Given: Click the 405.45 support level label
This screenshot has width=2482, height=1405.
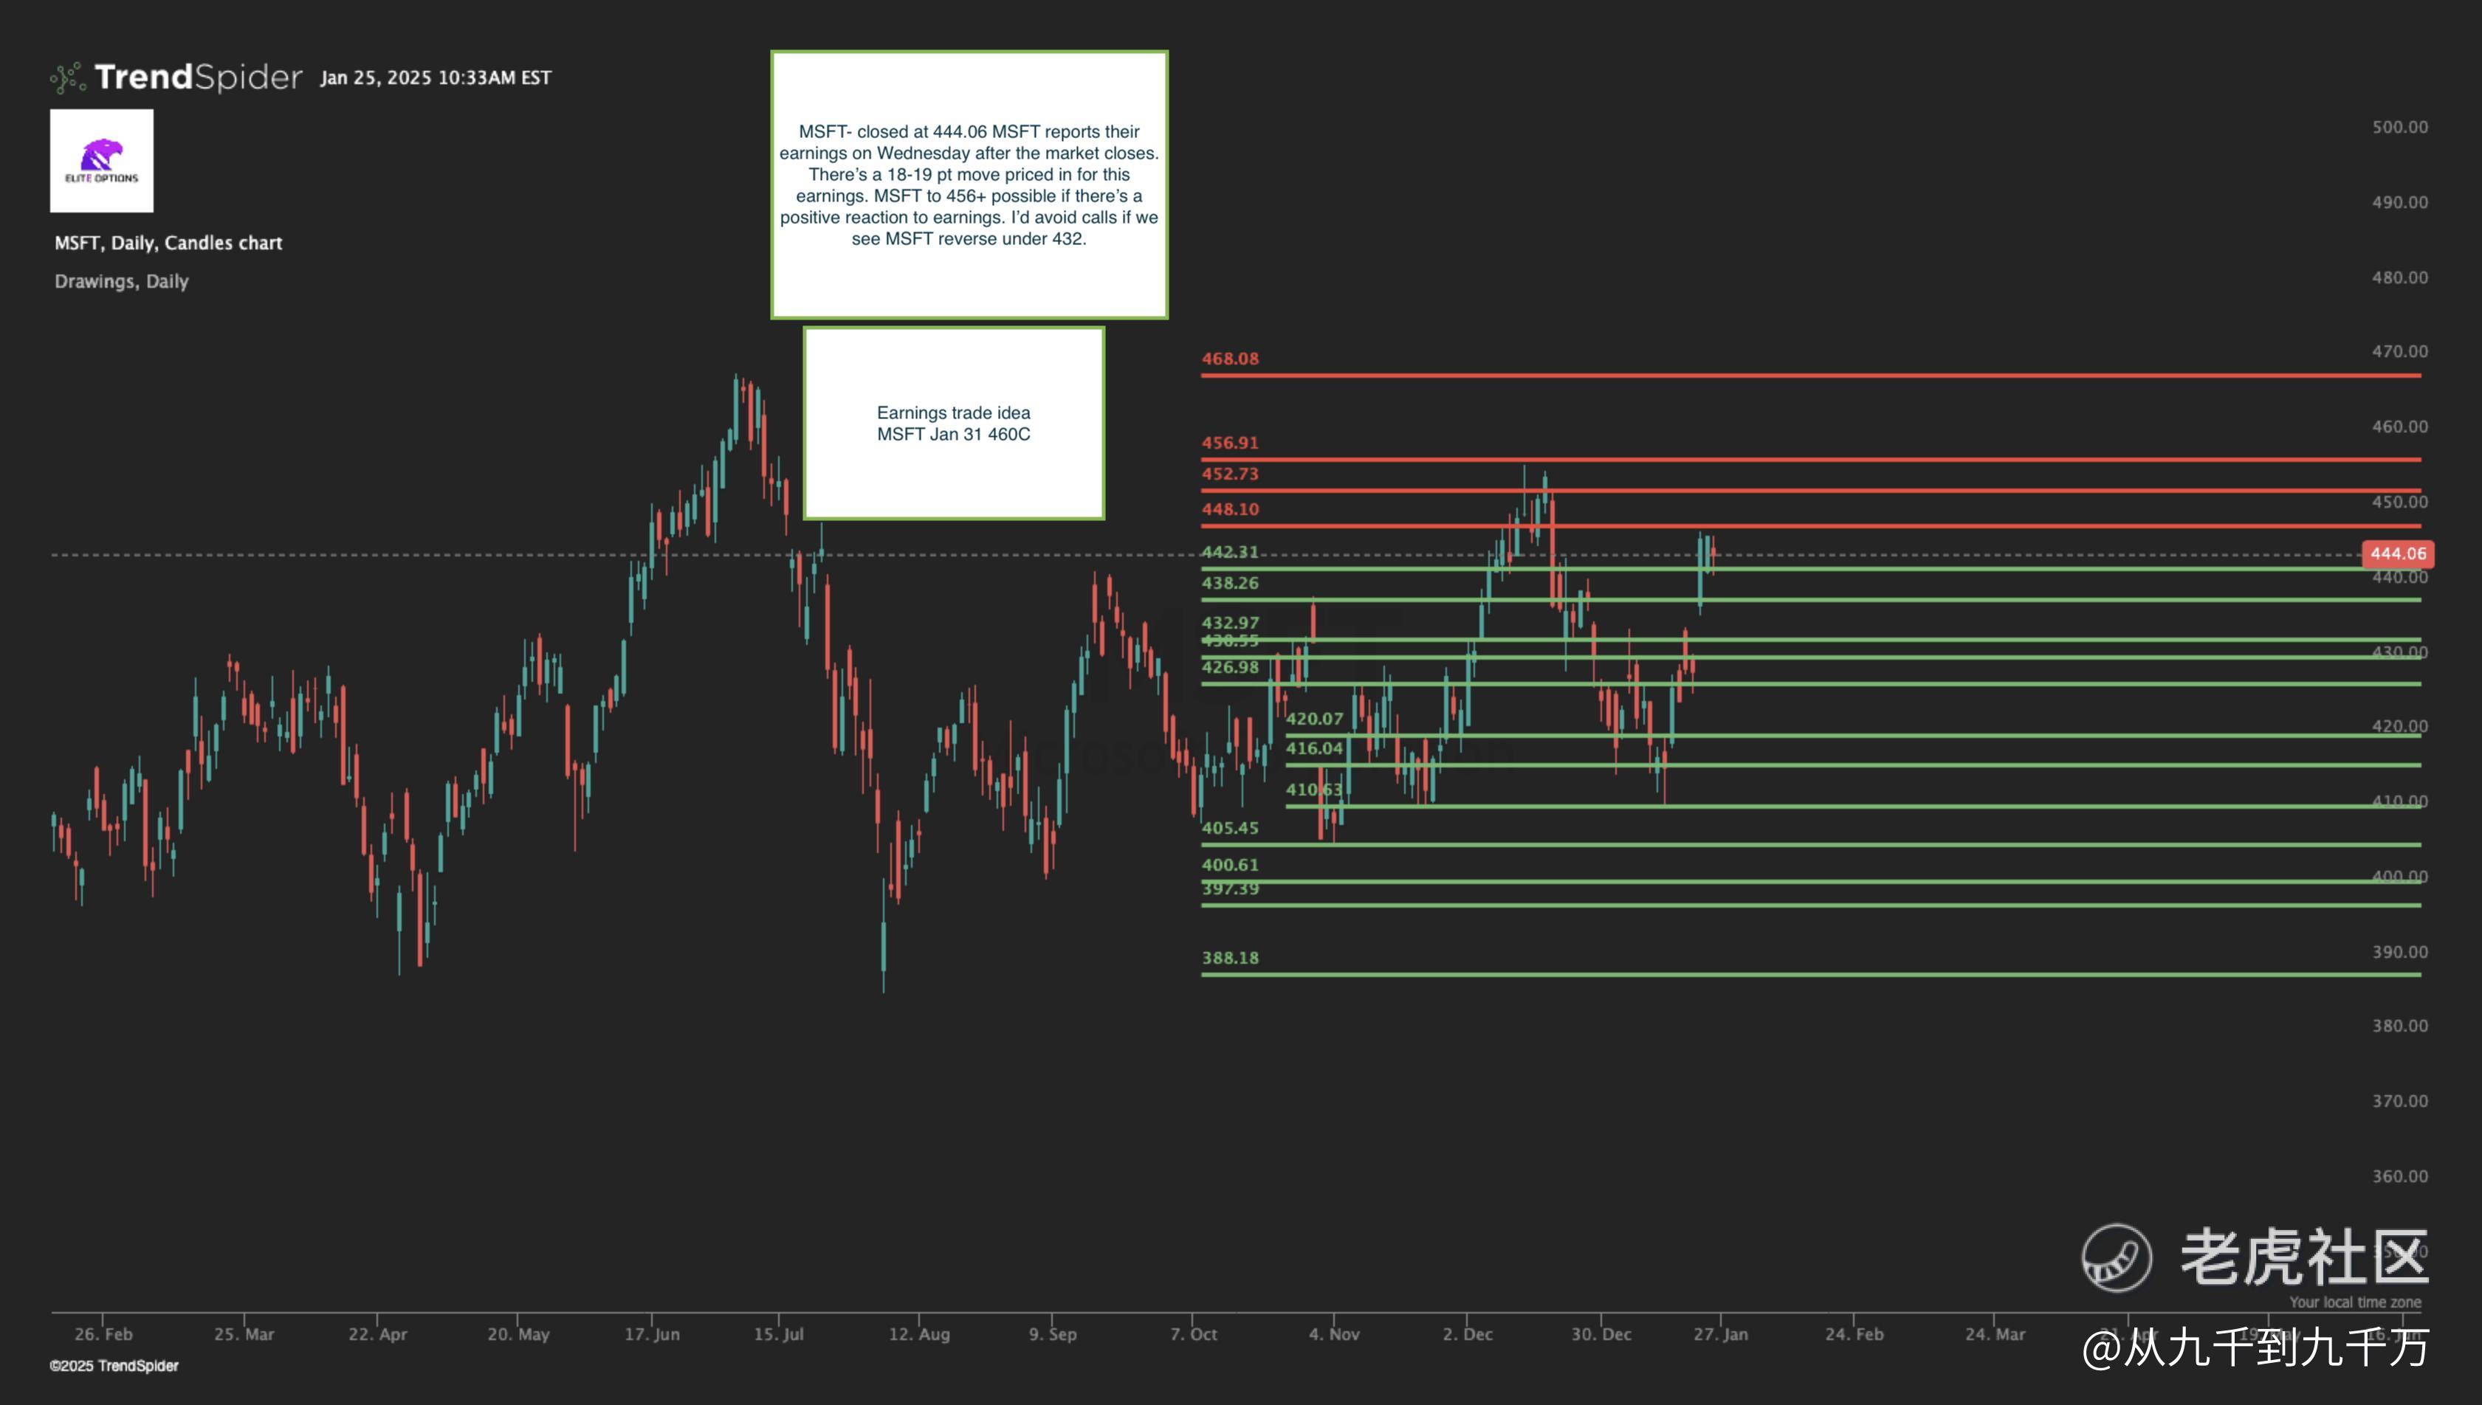Looking at the screenshot, I should [1230, 828].
